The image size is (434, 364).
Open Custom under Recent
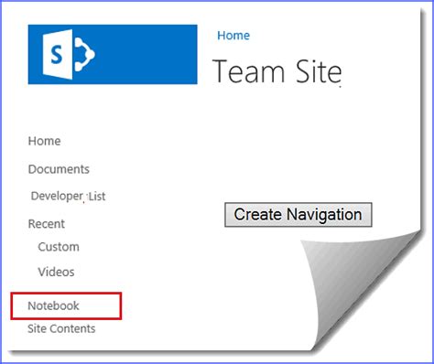coord(59,247)
